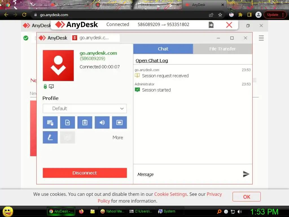
Task: Click the share page icon
Action: 211,15
